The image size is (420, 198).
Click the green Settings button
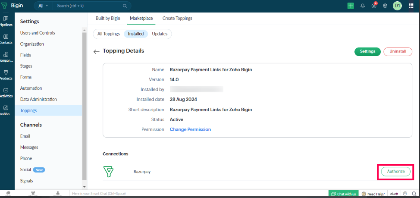pyautogui.click(x=367, y=51)
